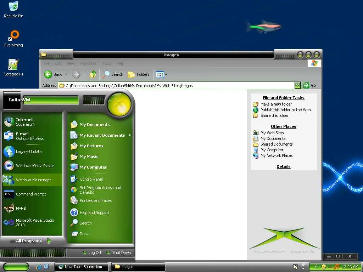Viewport: 363px width, 272px height.
Task: Open My Documents from Start menu
Action: [x=100, y=125]
